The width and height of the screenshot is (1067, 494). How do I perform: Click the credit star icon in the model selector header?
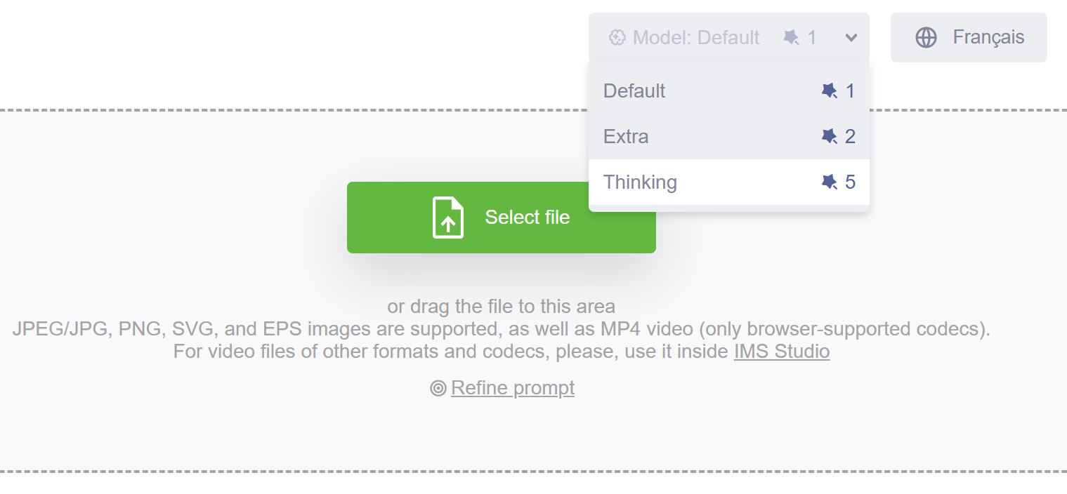click(x=791, y=37)
